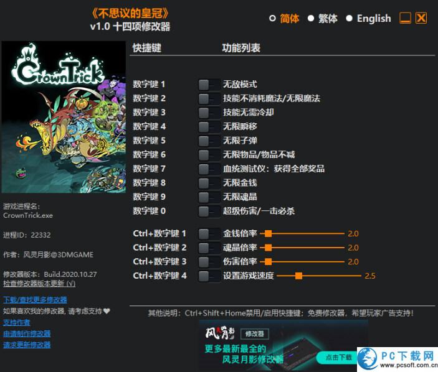Minimize the trainer window
Screen dimensions: 438x372
405,19
